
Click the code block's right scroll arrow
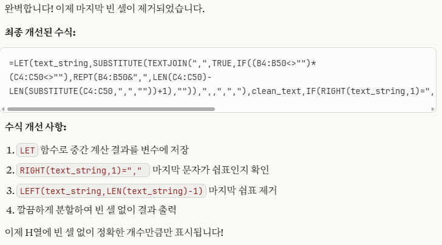(x=433, y=109)
